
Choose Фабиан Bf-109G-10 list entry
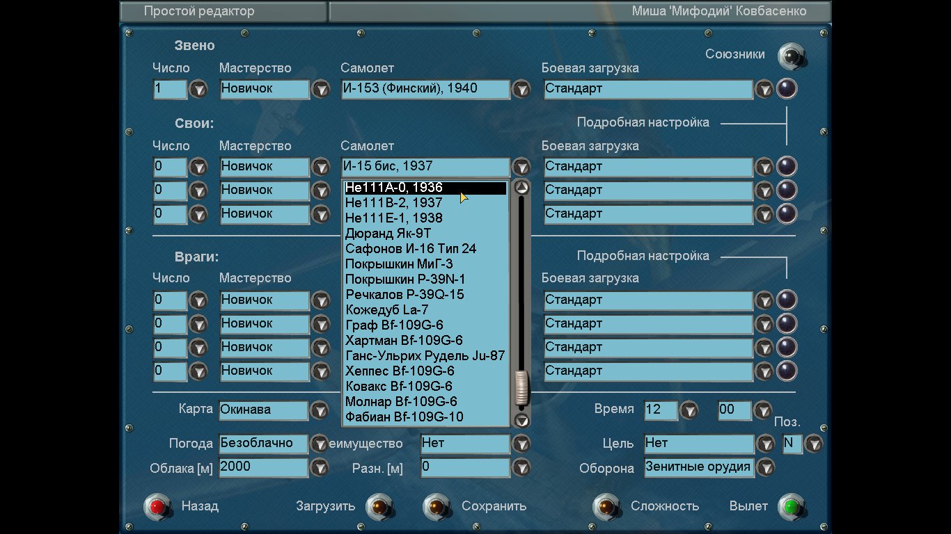pos(425,417)
